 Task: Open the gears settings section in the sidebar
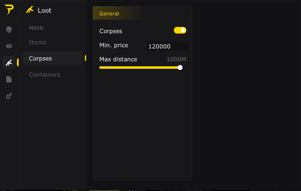[x=9, y=96]
